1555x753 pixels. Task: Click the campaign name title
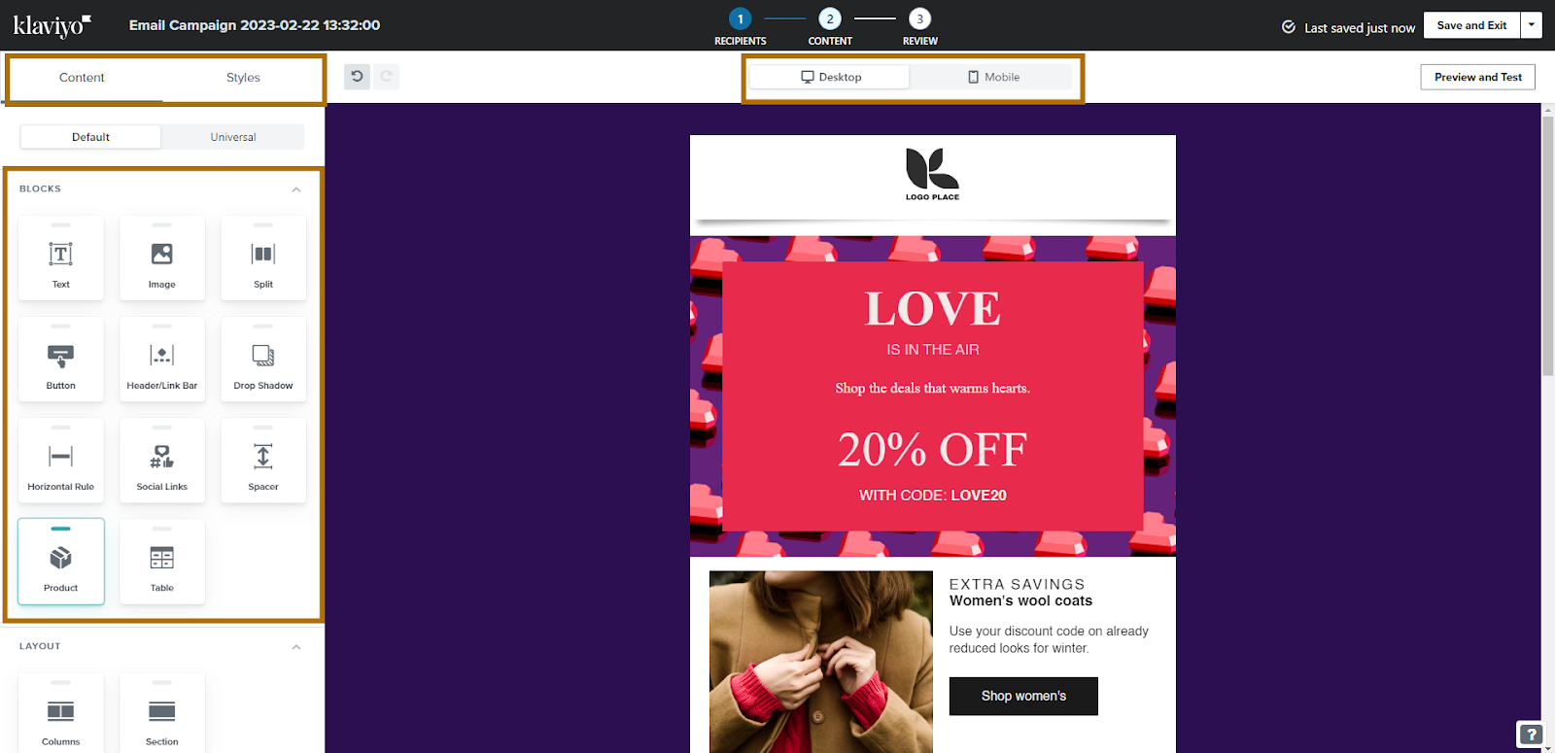(x=255, y=25)
